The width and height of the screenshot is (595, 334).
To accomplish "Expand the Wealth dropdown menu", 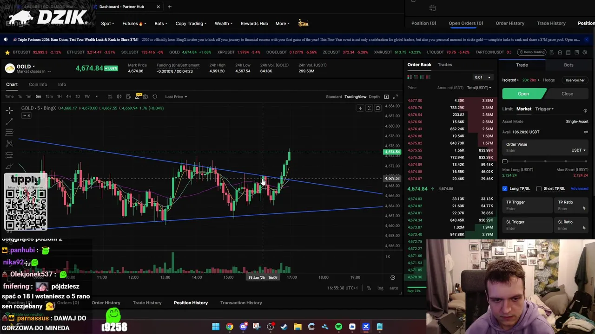I will pyautogui.click(x=224, y=23).
